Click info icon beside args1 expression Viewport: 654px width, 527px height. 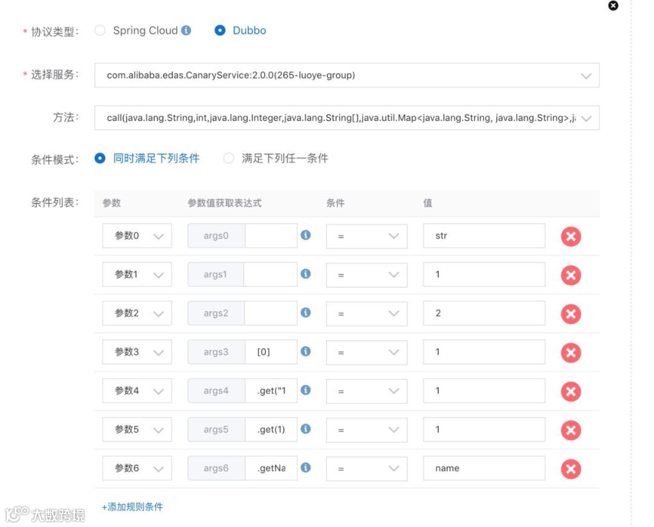[306, 274]
